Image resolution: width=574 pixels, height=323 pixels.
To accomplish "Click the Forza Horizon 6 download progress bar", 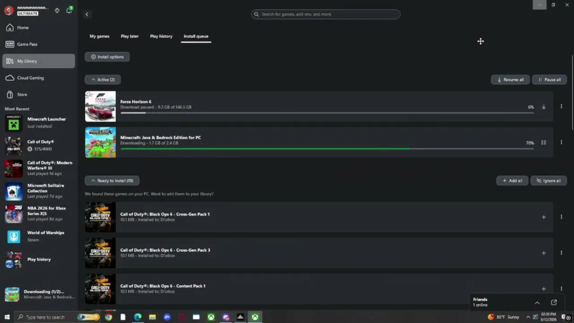I will [x=327, y=113].
